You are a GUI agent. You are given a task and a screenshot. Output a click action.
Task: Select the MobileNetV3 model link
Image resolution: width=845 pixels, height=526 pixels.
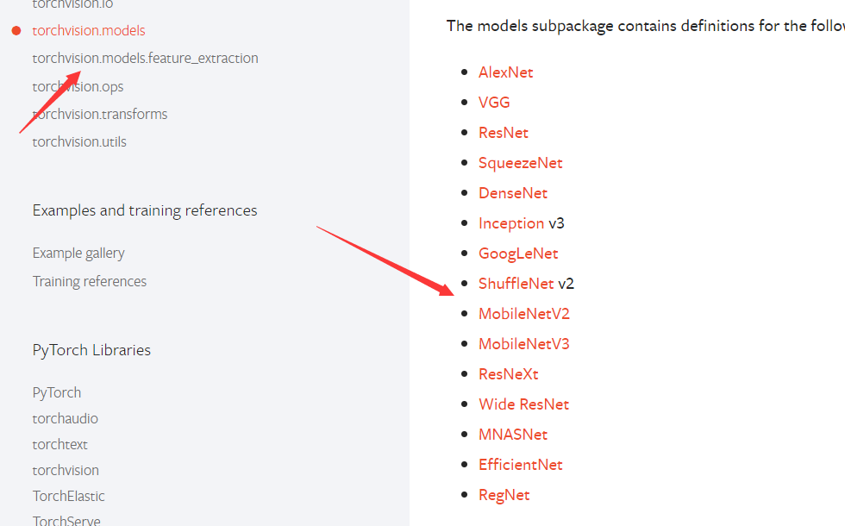coord(523,343)
